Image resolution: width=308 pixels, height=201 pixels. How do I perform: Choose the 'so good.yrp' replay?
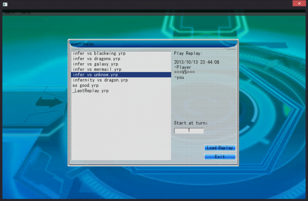86,85
